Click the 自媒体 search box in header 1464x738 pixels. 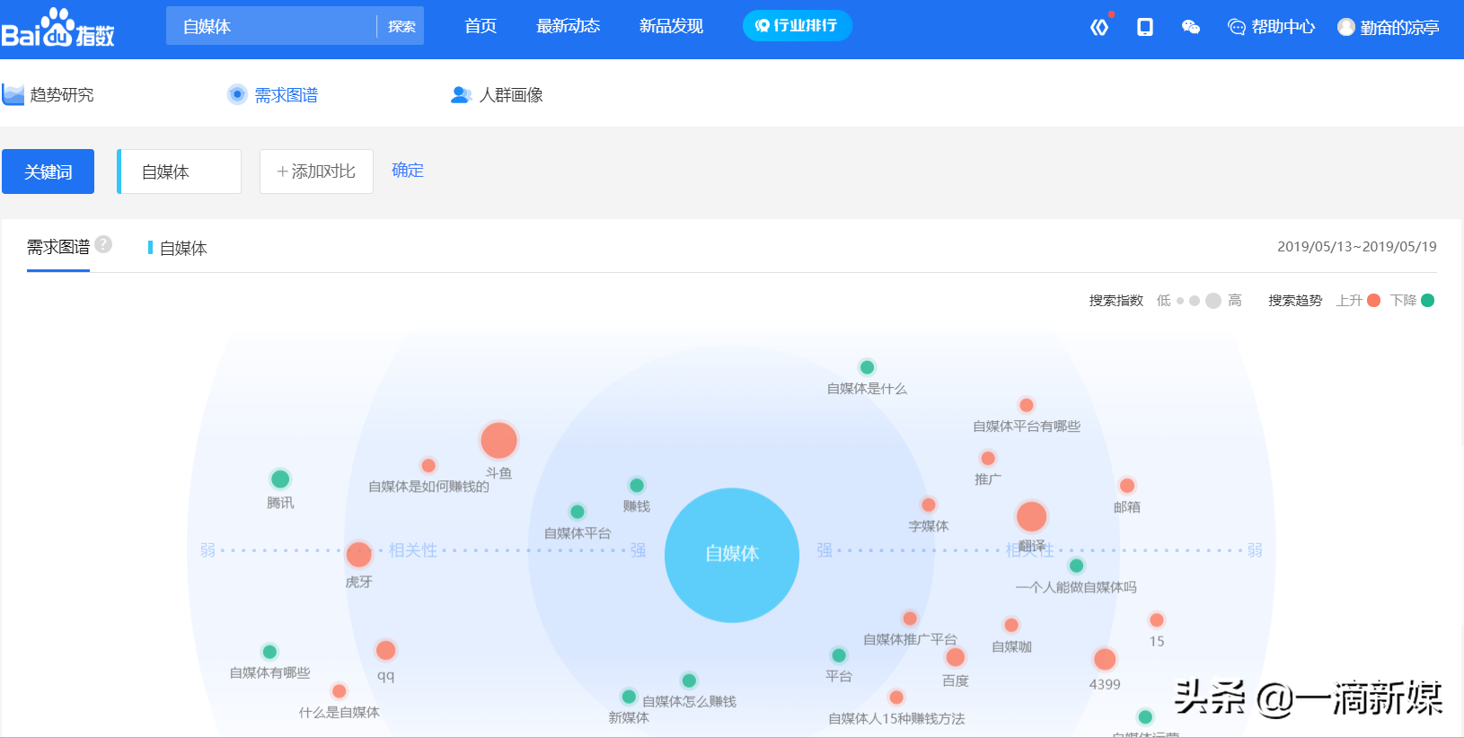(269, 26)
